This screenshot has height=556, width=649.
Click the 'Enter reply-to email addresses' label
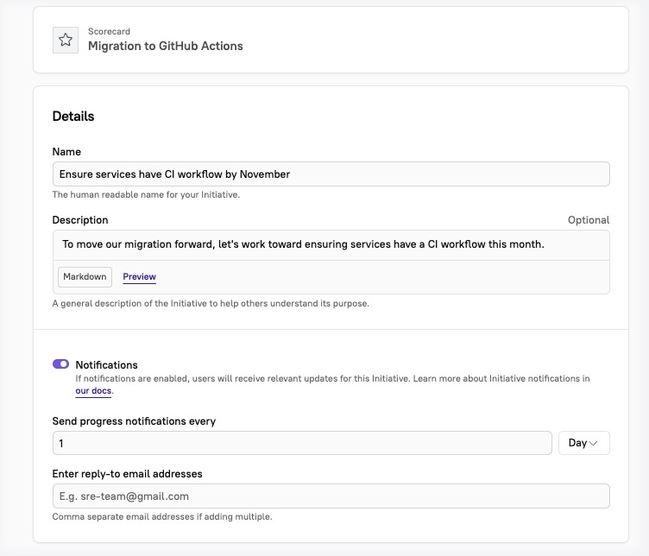(127, 474)
